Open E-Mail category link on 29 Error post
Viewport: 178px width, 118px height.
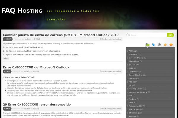(36, 109)
